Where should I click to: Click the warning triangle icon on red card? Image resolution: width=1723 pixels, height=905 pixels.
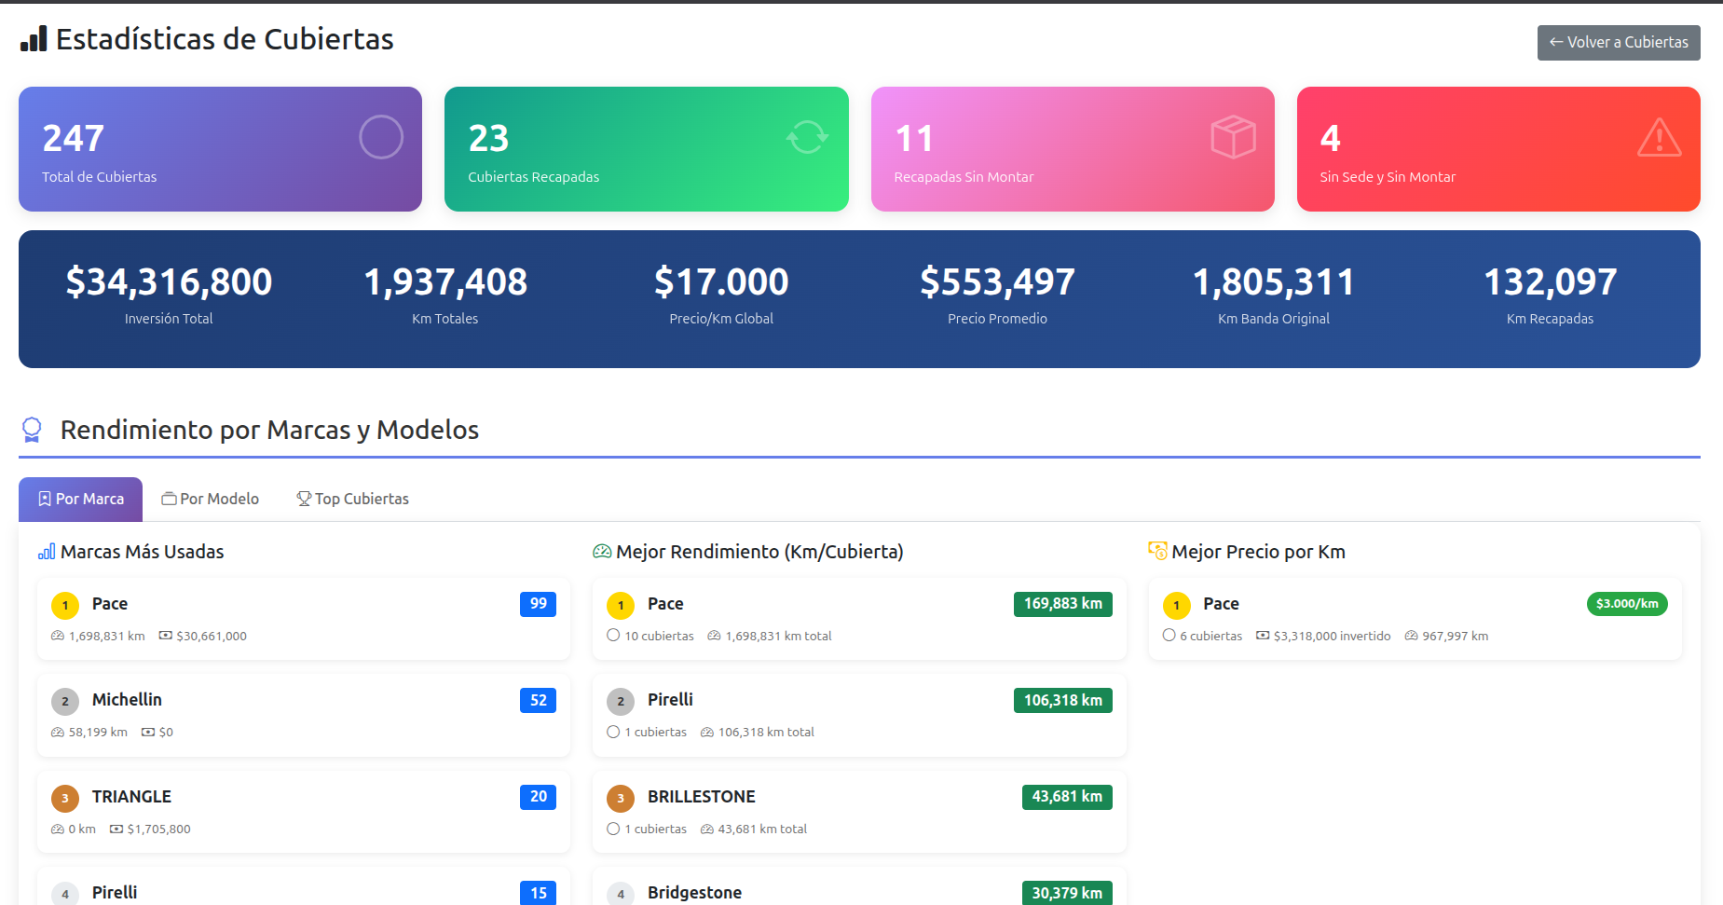pyautogui.click(x=1659, y=138)
